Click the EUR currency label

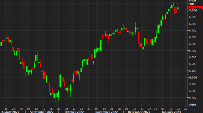tap(191, 4)
